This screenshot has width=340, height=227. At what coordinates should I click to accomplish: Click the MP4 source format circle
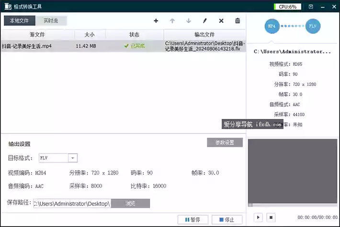click(x=272, y=26)
